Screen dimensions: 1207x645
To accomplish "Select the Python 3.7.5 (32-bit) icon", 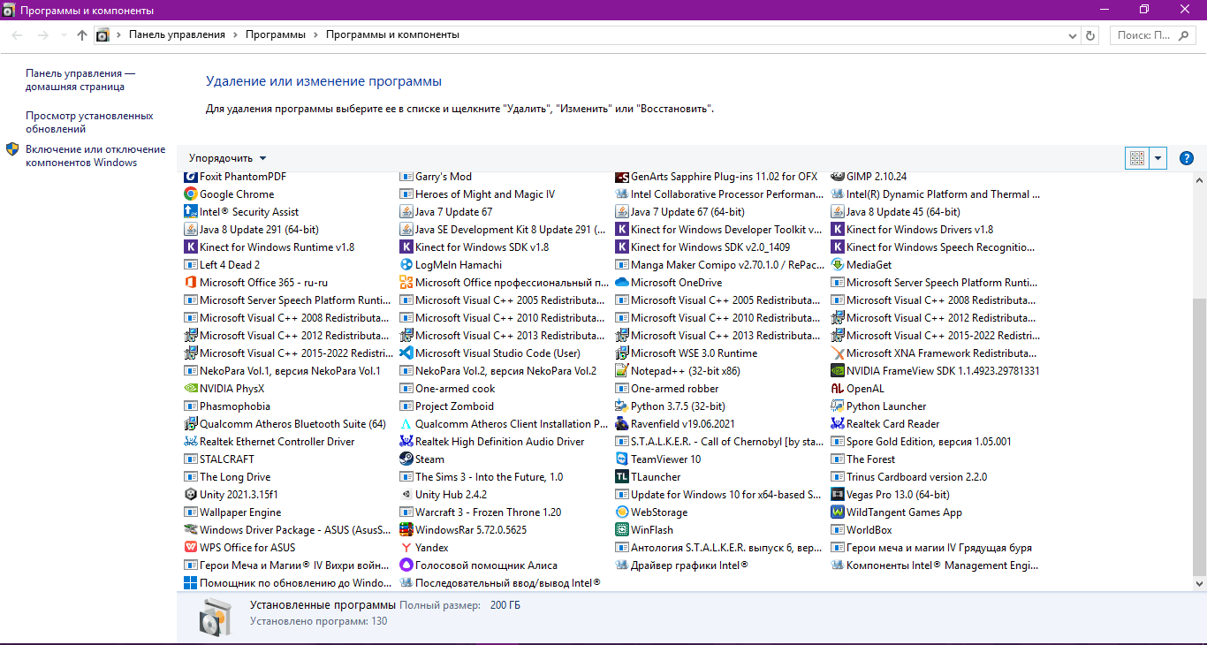I will coord(622,406).
